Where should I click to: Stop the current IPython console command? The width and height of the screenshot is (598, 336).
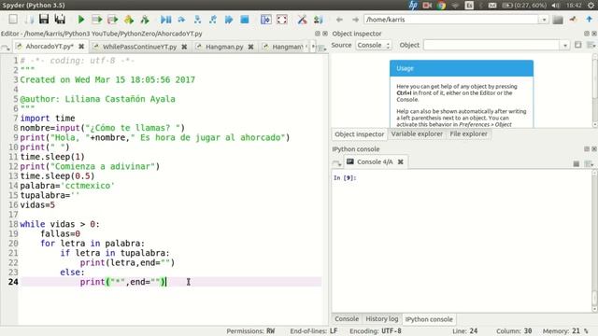click(x=576, y=164)
